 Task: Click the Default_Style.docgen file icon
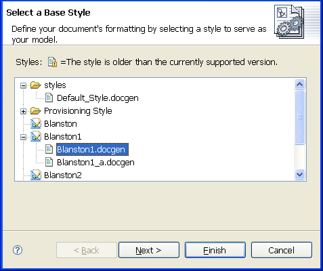(49, 98)
